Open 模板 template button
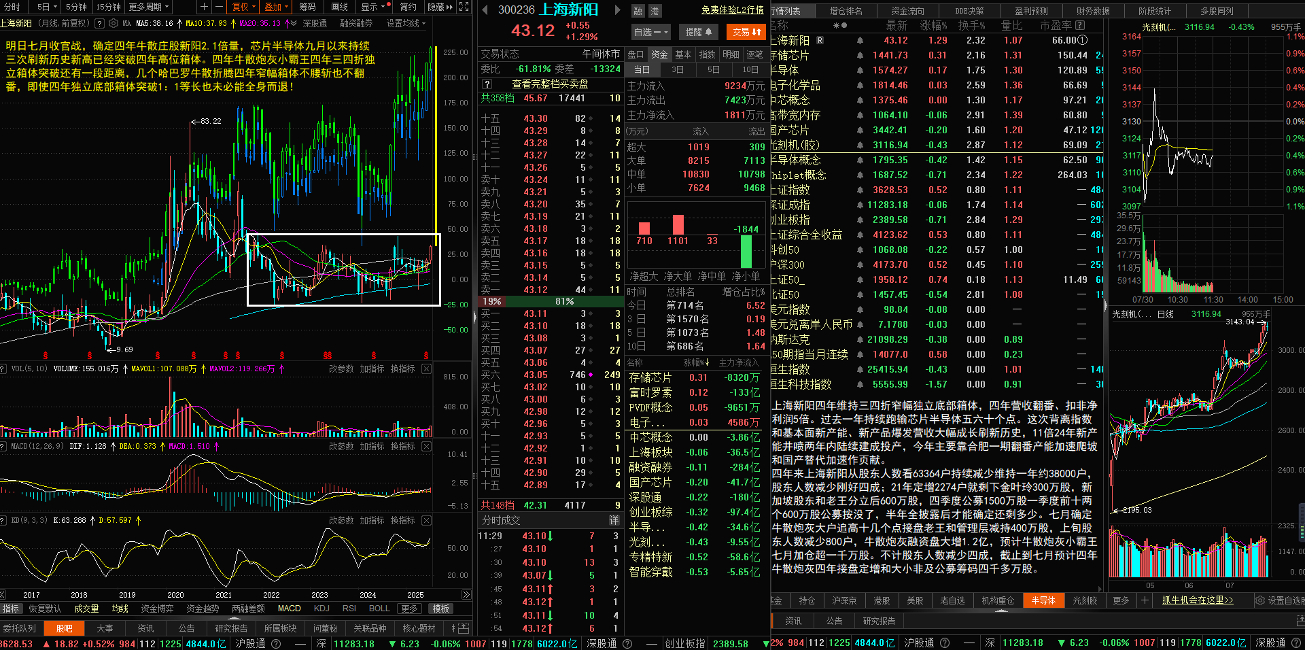Image resolution: width=1305 pixels, height=650 pixels. pos(441,609)
